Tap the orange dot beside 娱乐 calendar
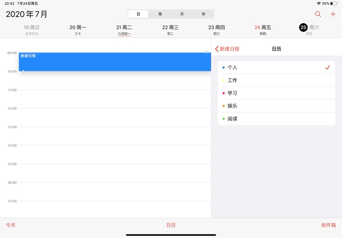The width and height of the screenshot is (342, 238). tap(224, 106)
